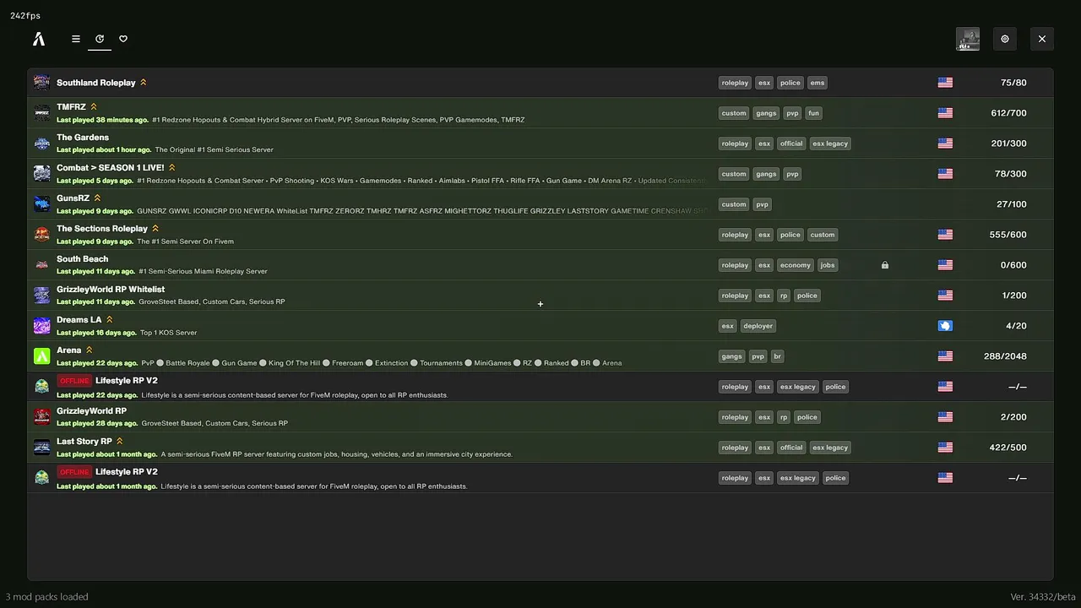Open "Combat > SEASON 1 LIVE!" server name
Viewport: 1081px width, 608px height.
click(x=111, y=168)
